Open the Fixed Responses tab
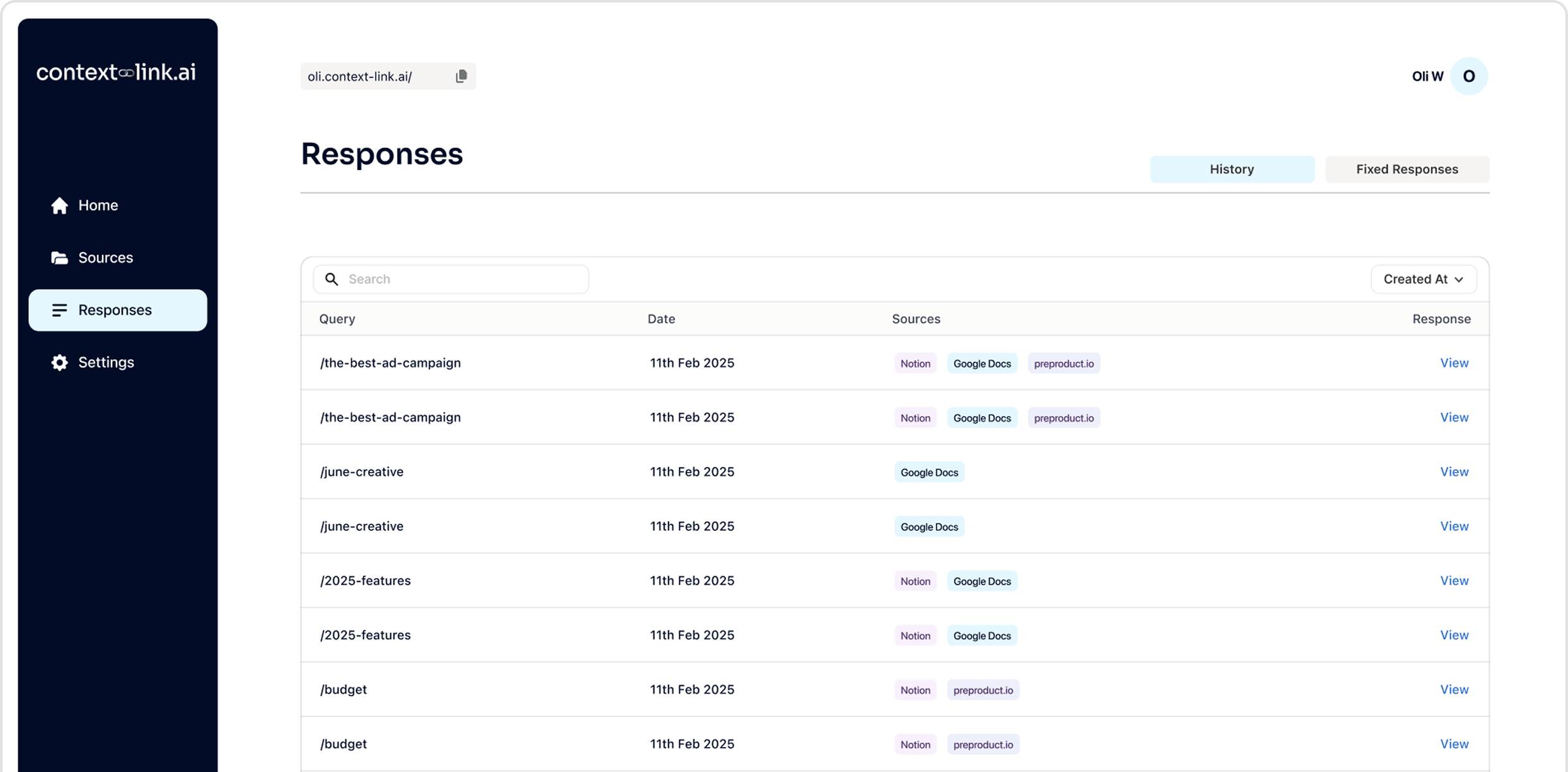The height and width of the screenshot is (772, 1568). pyautogui.click(x=1407, y=169)
